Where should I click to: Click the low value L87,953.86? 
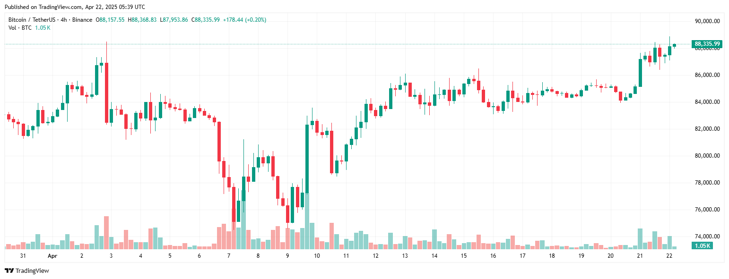tap(174, 20)
